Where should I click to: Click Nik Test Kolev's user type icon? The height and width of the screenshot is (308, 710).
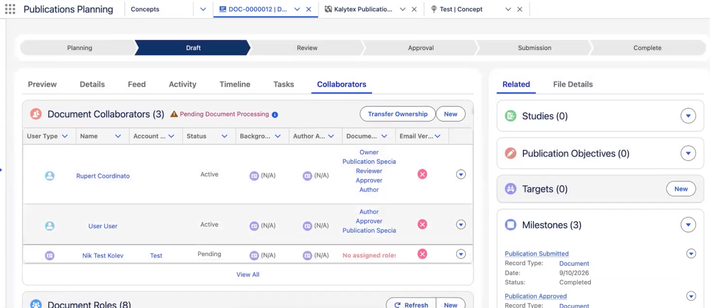coord(50,256)
